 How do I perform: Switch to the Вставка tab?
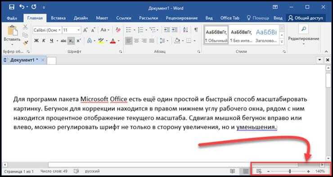point(58,18)
